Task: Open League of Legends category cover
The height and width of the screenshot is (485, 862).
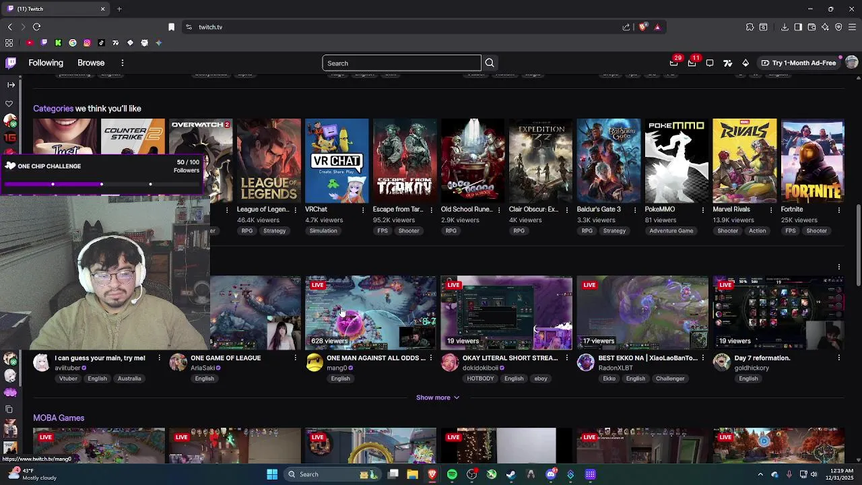Action: pyautogui.click(x=269, y=160)
